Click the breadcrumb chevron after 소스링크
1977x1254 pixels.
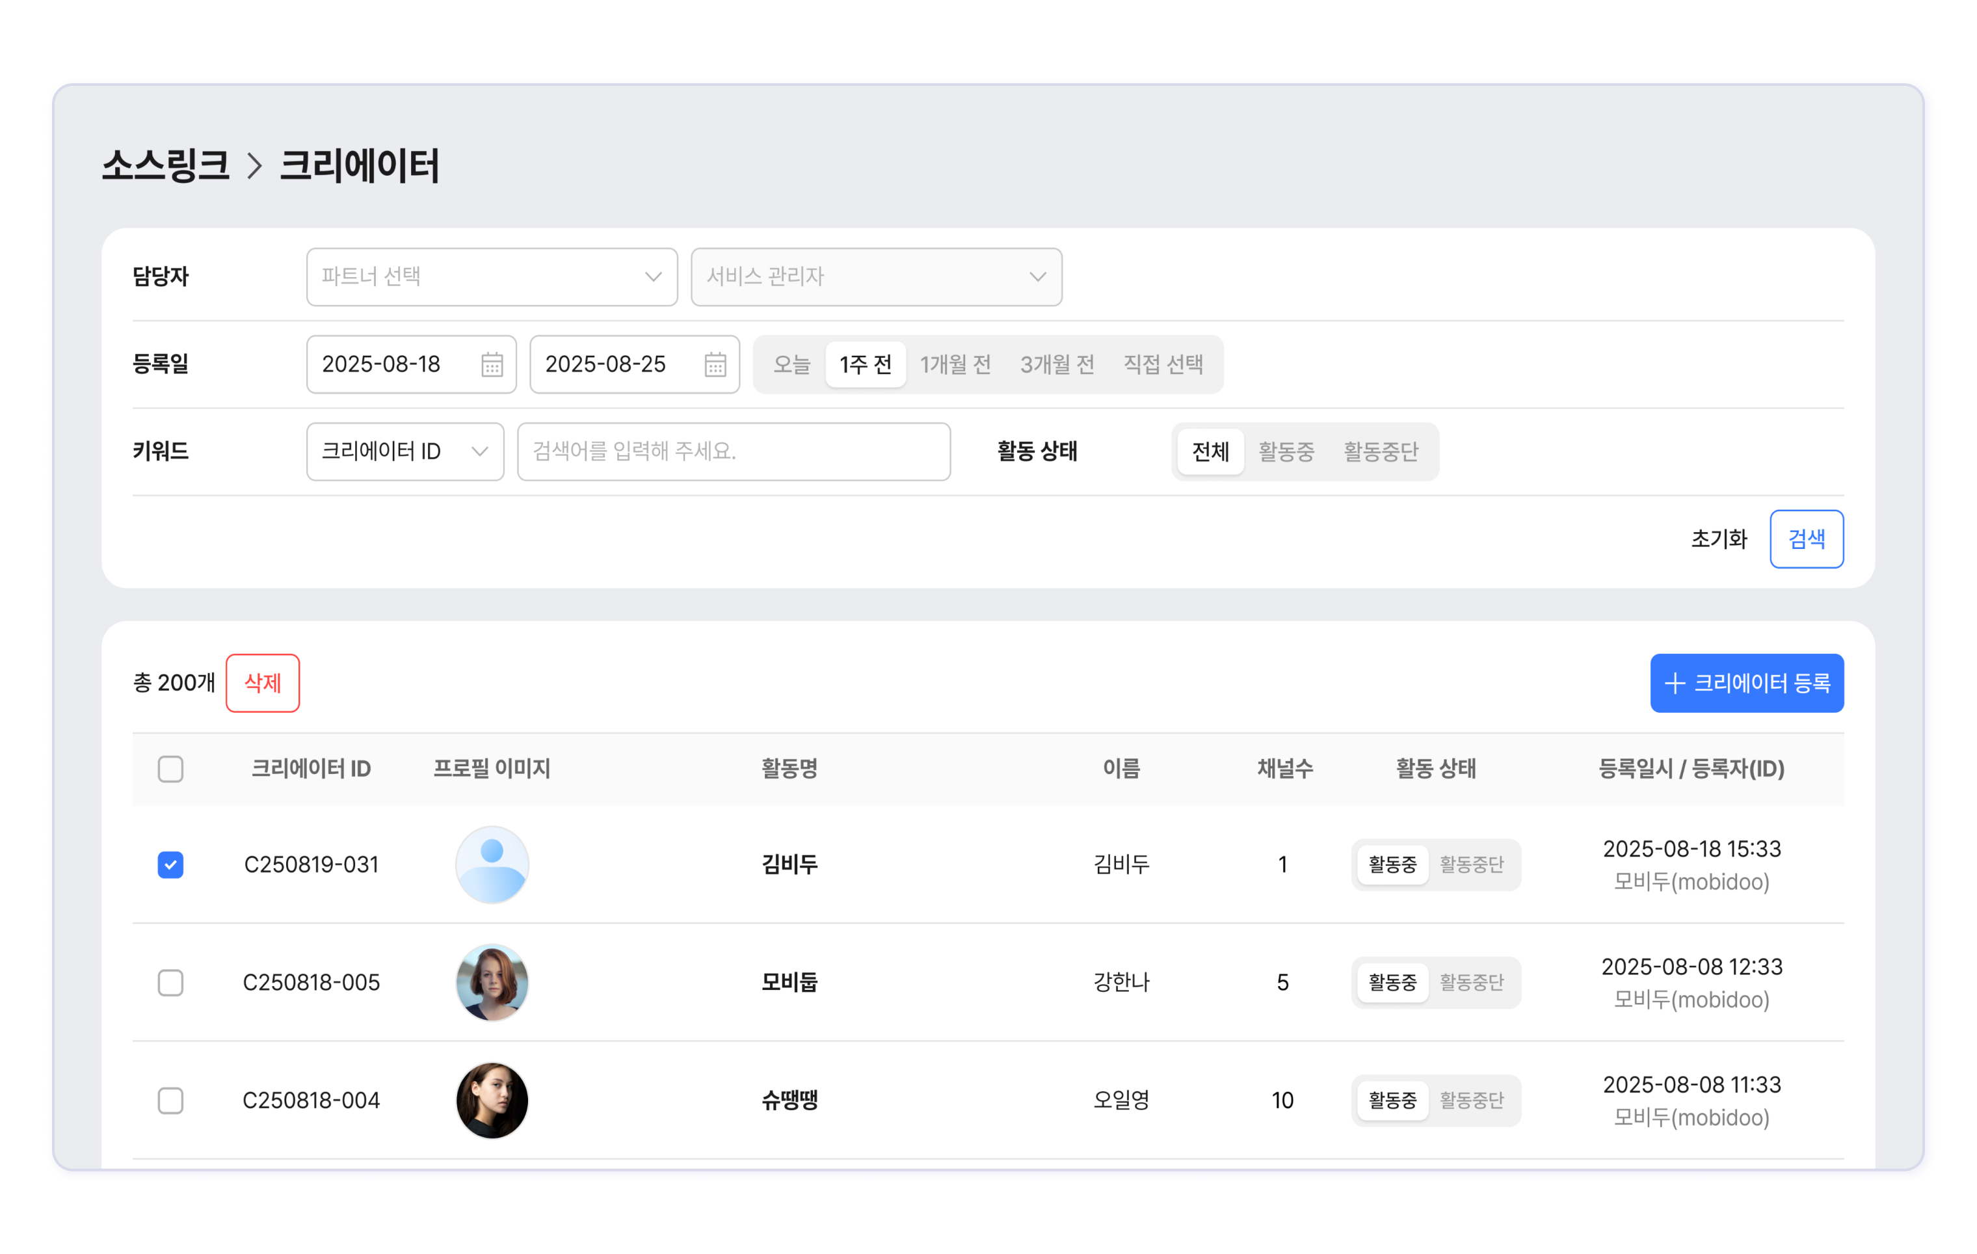(x=254, y=167)
